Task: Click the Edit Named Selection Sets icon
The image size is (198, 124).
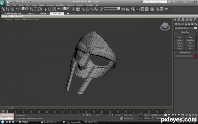Action: (101, 9)
